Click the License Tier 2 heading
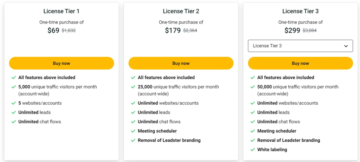This screenshot has height=162, width=360. (181, 11)
